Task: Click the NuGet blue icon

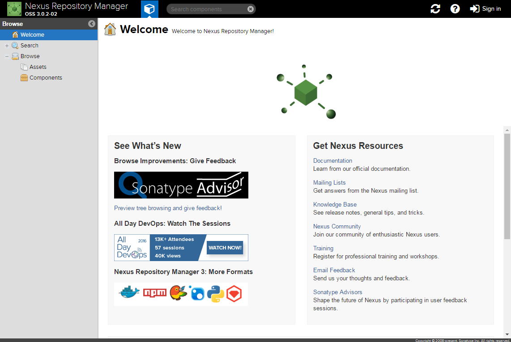Action: coord(197,293)
